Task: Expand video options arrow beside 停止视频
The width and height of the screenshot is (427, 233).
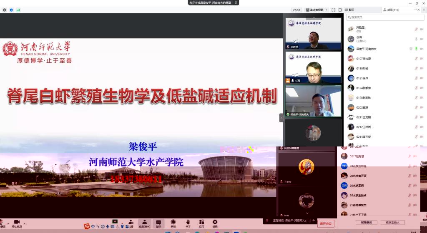Action: click(x=24, y=223)
